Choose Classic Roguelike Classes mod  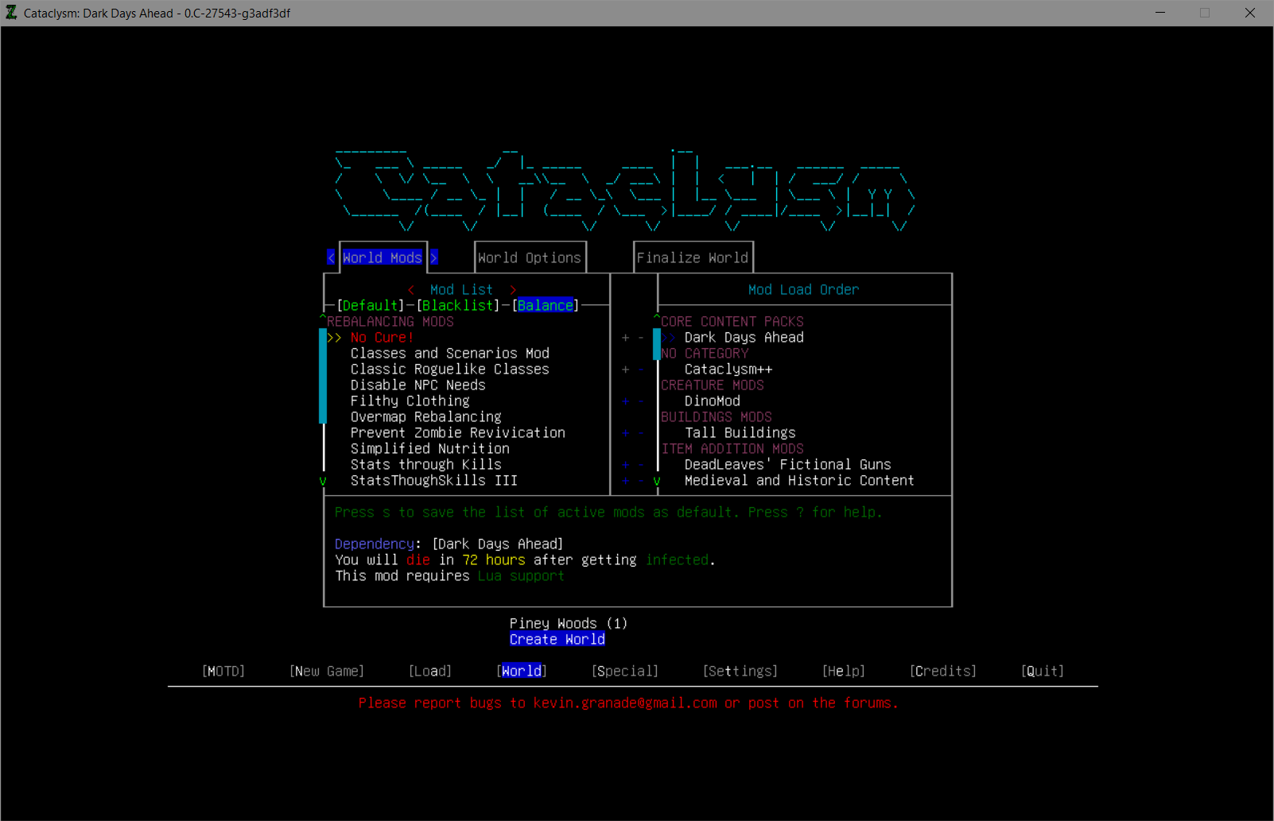click(450, 370)
